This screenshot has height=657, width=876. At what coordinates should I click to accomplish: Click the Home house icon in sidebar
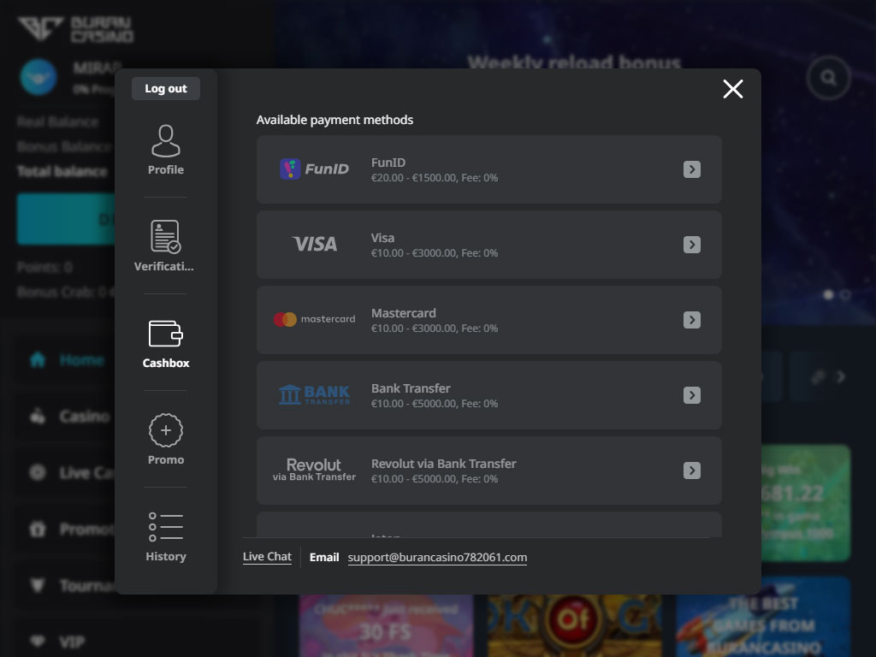click(x=38, y=360)
